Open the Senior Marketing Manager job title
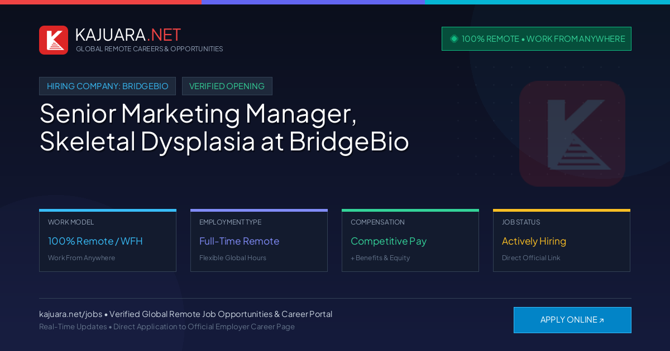 [224, 128]
